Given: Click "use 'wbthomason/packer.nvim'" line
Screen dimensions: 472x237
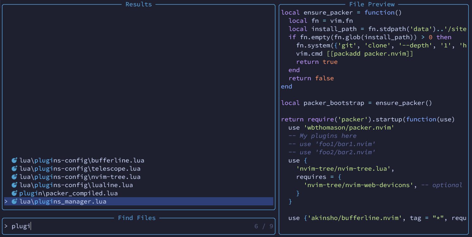Looking at the screenshot, I should pyautogui.click(x=342, y=128).
